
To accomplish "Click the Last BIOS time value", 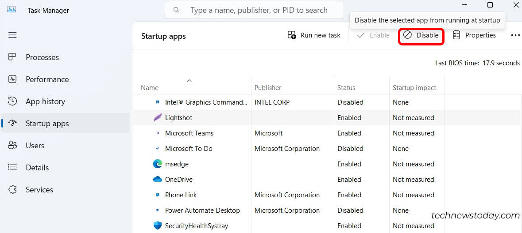I will click(x=501, y=63).
